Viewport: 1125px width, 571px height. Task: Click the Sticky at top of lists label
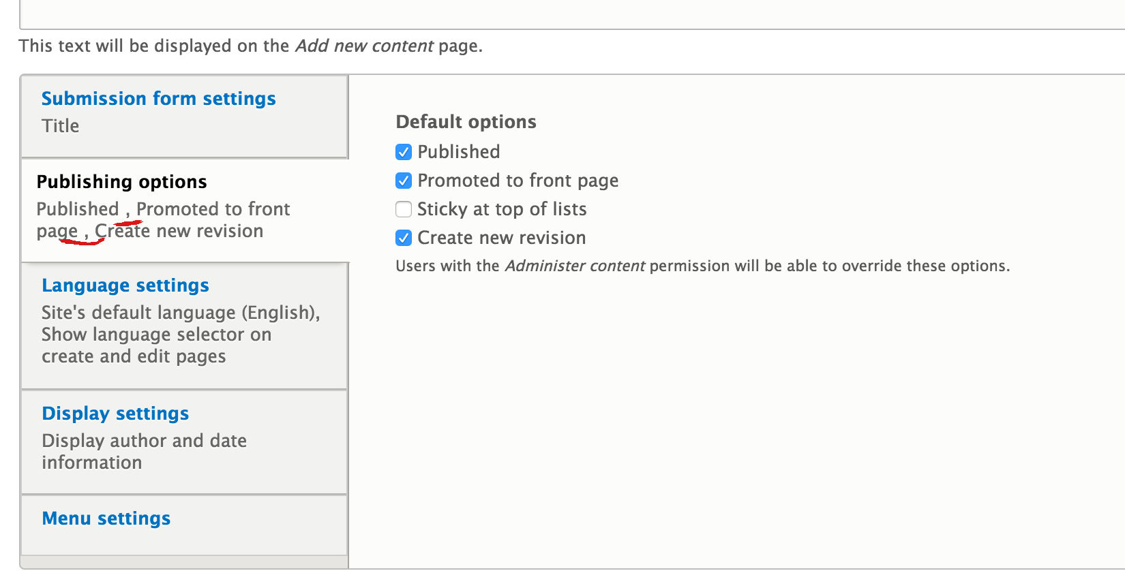tap(502, 209)
